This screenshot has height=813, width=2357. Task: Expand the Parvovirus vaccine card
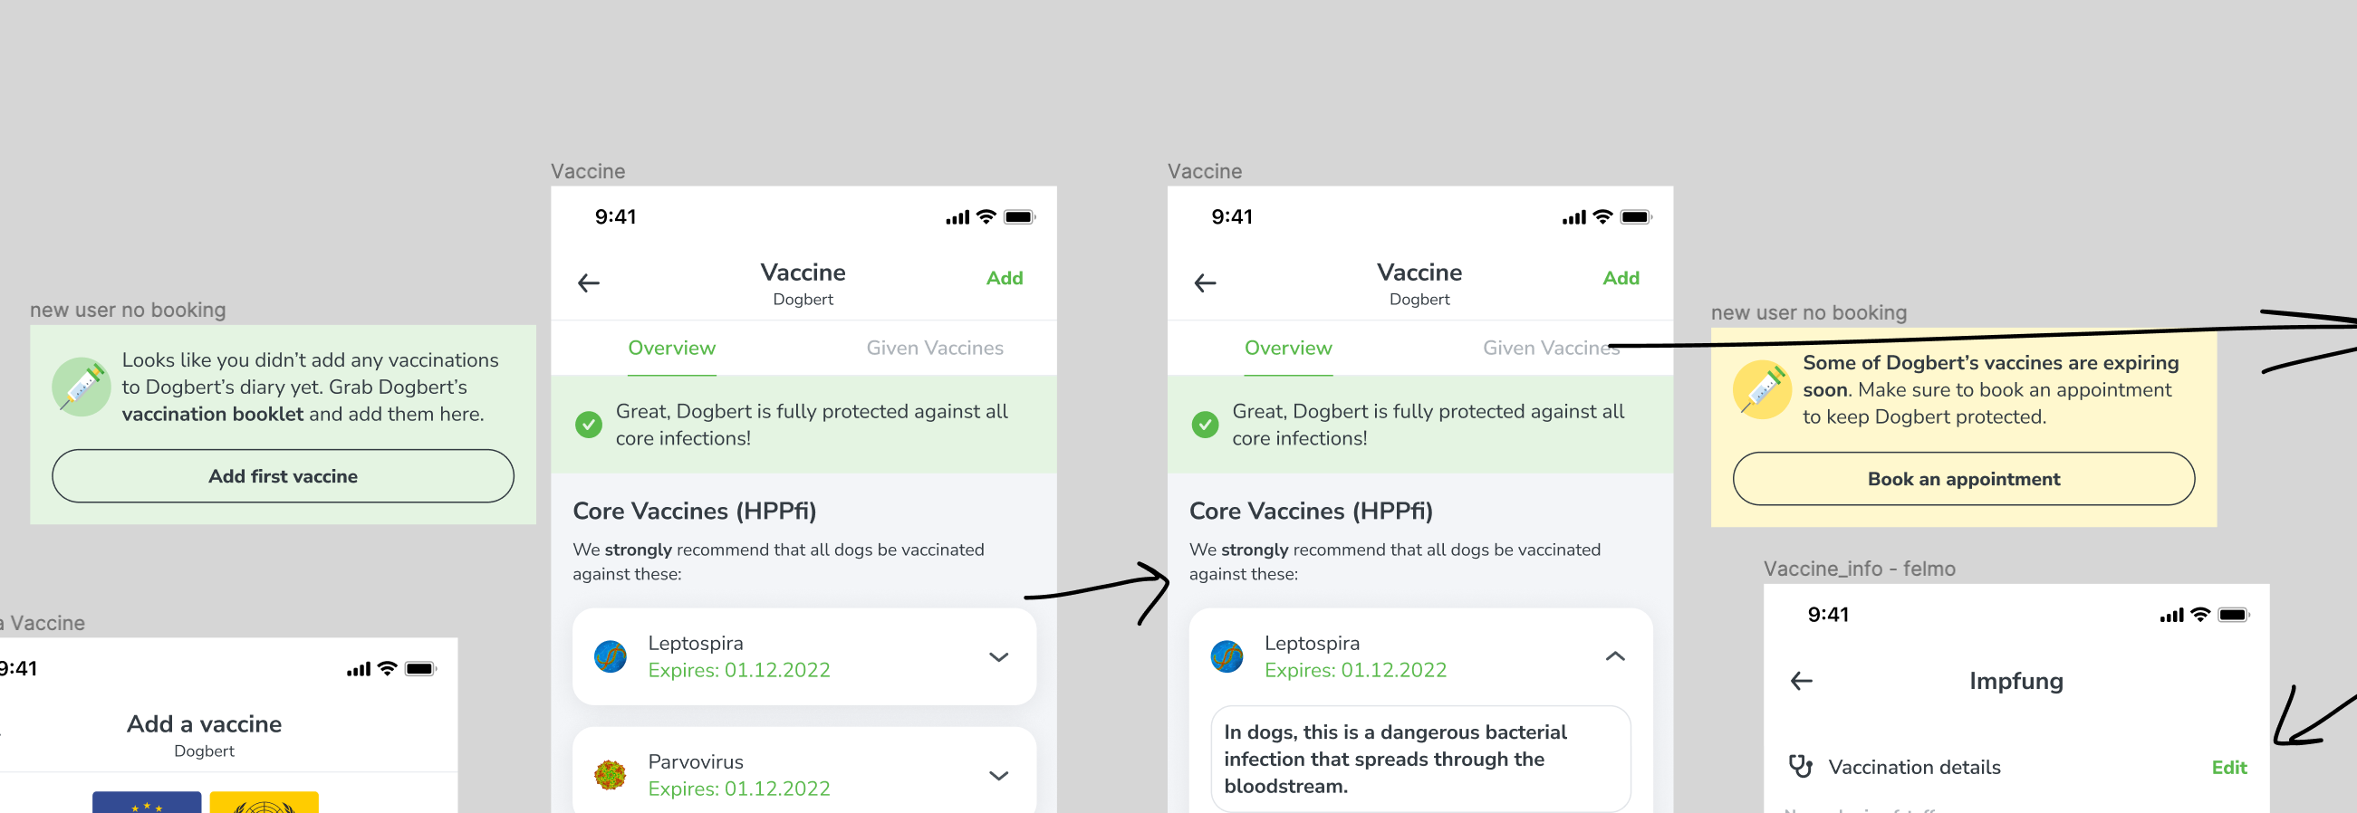(998, 776)
